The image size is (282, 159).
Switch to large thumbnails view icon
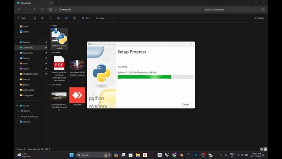pos(265,149)
